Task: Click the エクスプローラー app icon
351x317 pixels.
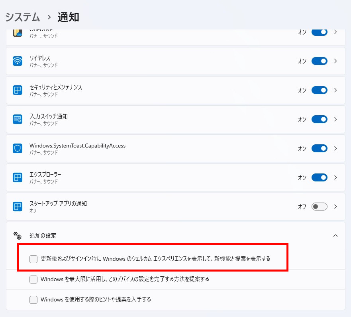Action: tap(18, 177)
